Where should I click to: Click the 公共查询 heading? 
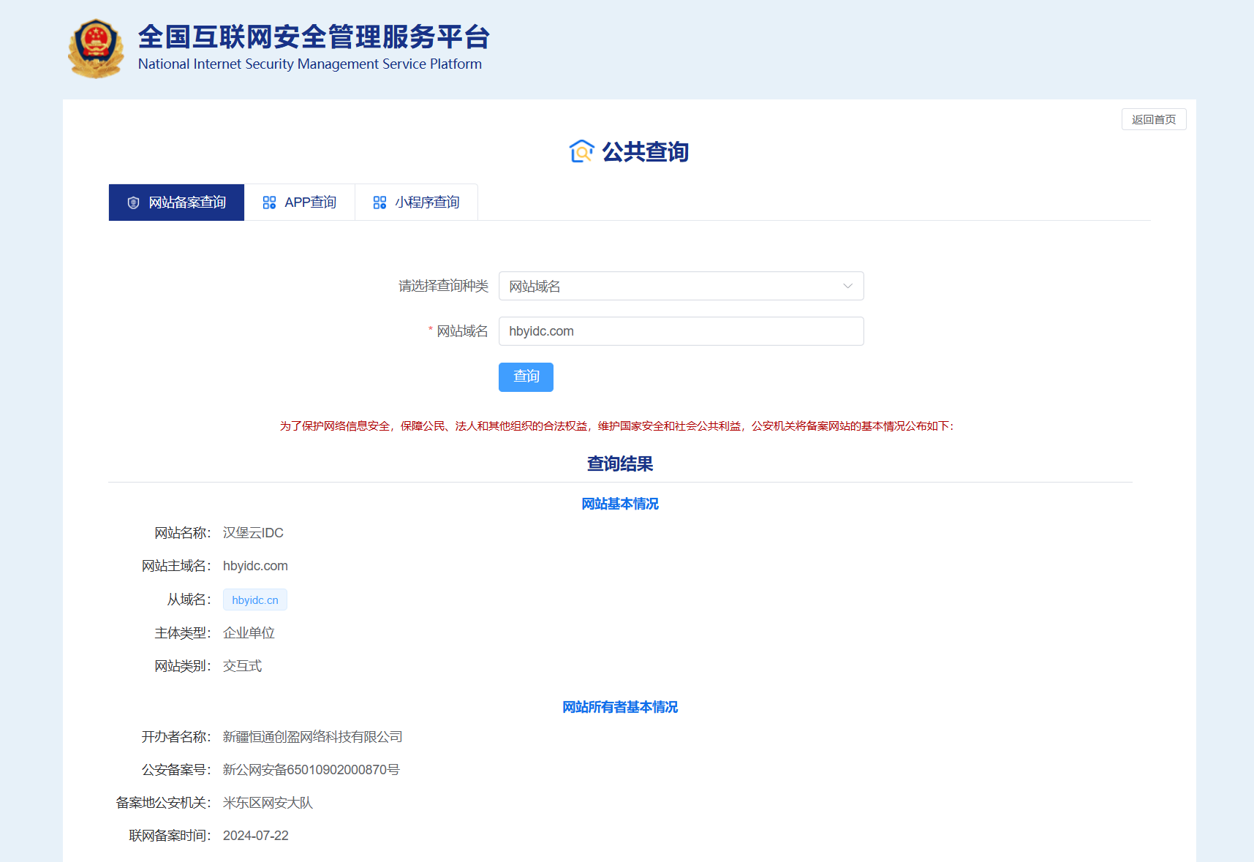(x=645, y=151)
